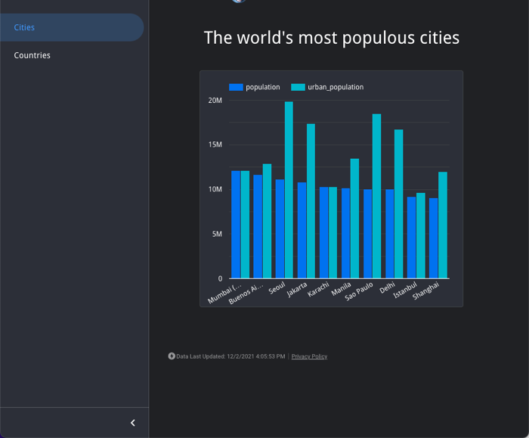Image resolution: width=529 pixels, height=438 pixels.
Task: Collapse the sidebar with the chevron arrow
Action: tap(133, 423)
